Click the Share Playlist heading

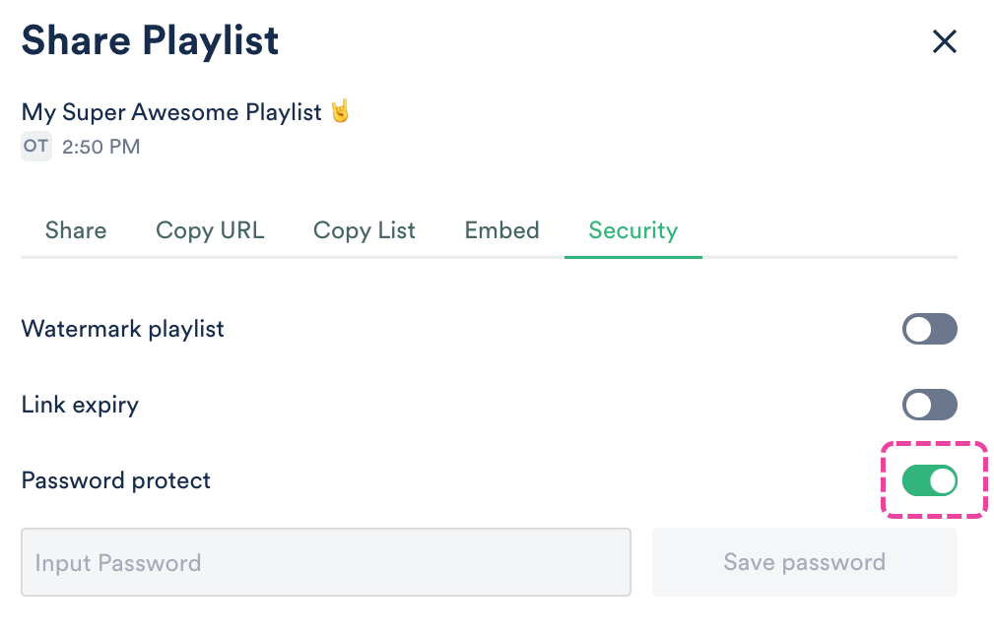click(150, 41)
